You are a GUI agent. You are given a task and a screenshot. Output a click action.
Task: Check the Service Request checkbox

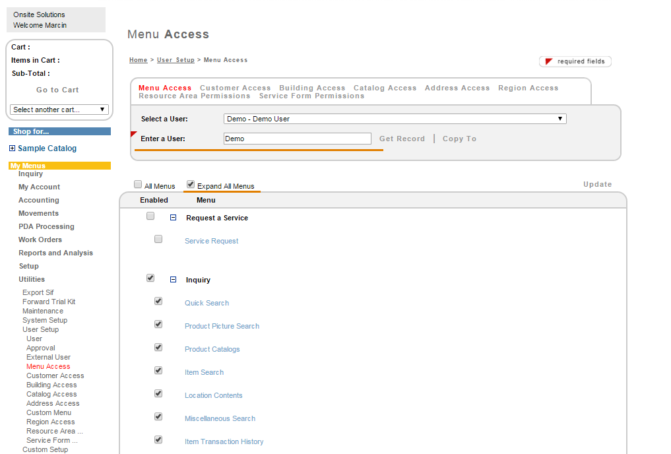point(158,239)
